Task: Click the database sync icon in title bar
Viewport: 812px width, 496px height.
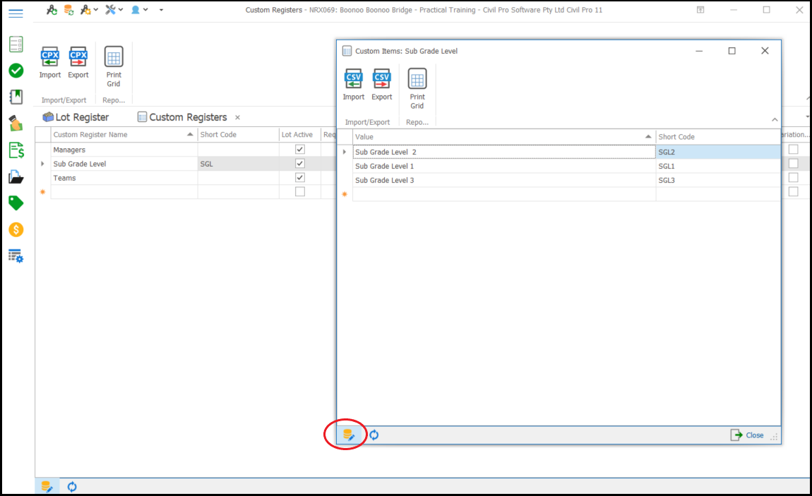Action: pos(68,10)
